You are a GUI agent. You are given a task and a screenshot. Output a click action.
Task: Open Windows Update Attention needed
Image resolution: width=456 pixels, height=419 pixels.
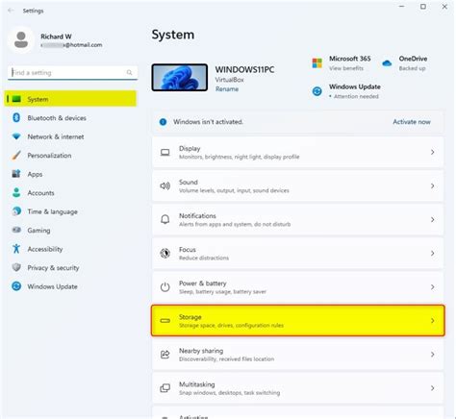356,96
